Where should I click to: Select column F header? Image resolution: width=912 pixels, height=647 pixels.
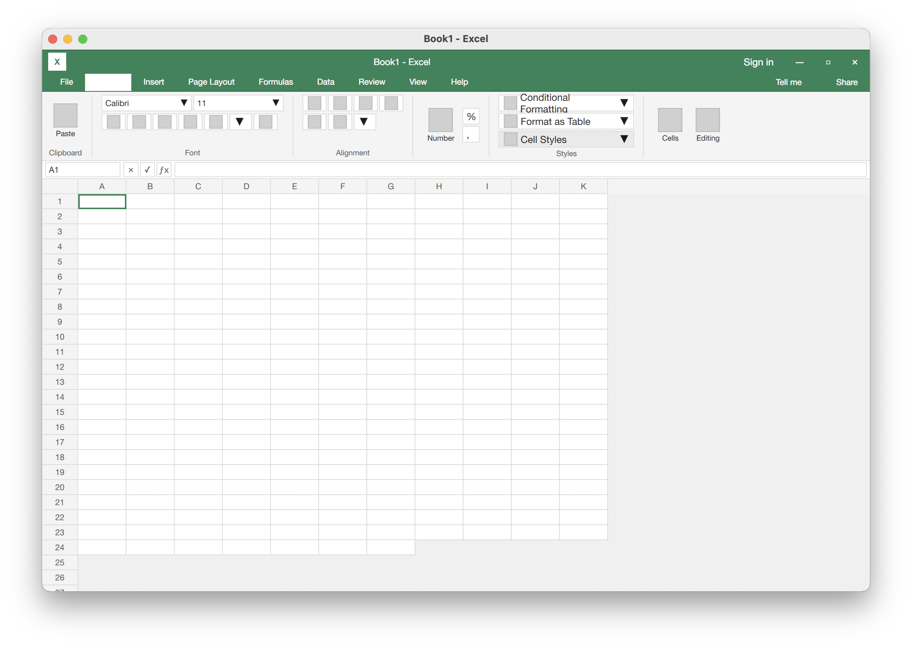[x=343, y=187]
